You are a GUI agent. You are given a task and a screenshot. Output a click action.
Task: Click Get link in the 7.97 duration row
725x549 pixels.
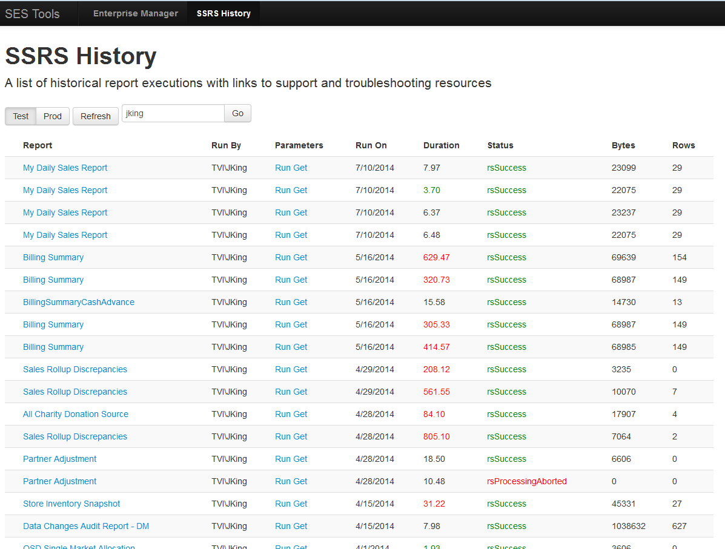pos(300,168)
